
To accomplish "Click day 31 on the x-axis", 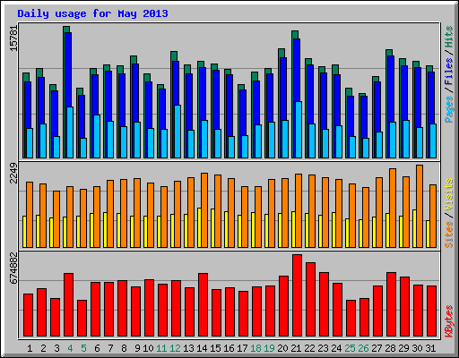I will click(430, 348).
